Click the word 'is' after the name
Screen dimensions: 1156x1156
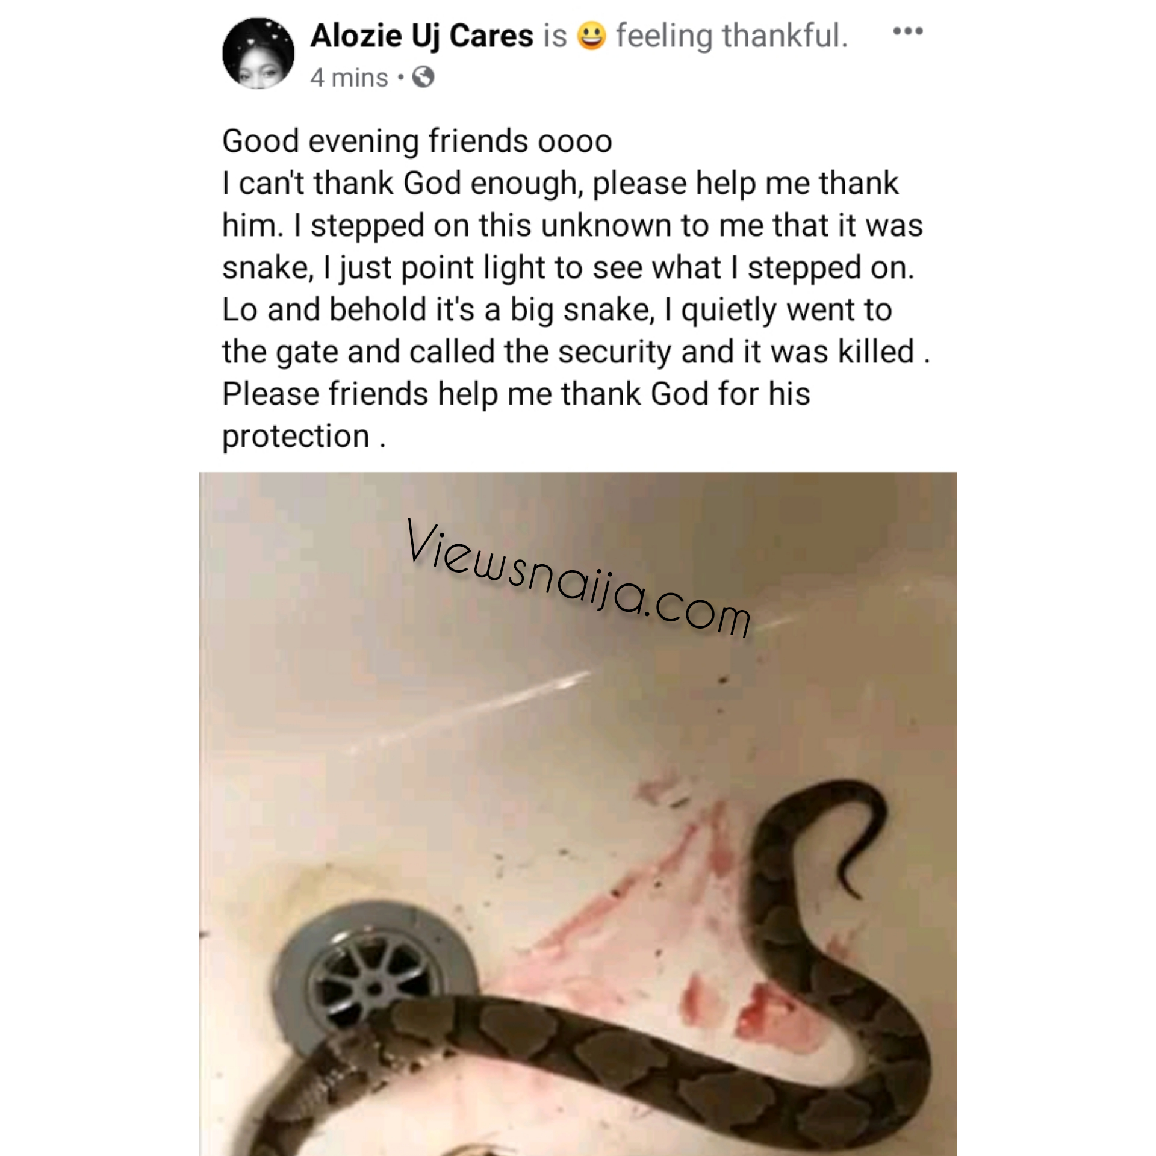click(555, 36)
